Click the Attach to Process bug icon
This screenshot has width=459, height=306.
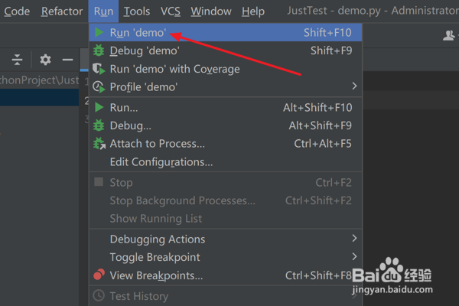pyautogui.click(x=98, y=144)
